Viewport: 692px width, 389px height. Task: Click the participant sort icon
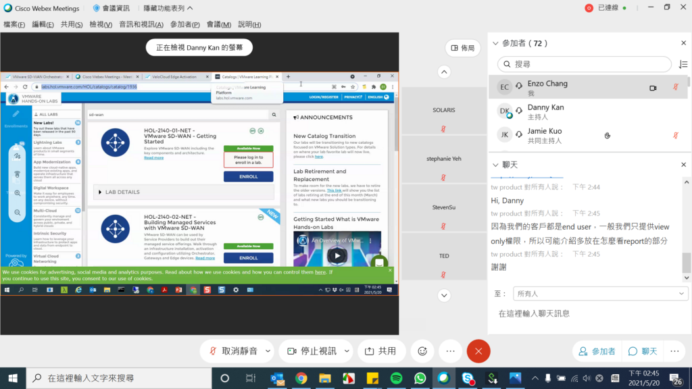pos(683,64)
